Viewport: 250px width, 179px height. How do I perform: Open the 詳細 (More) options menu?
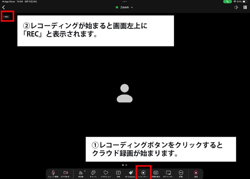(x=181, y=173)
